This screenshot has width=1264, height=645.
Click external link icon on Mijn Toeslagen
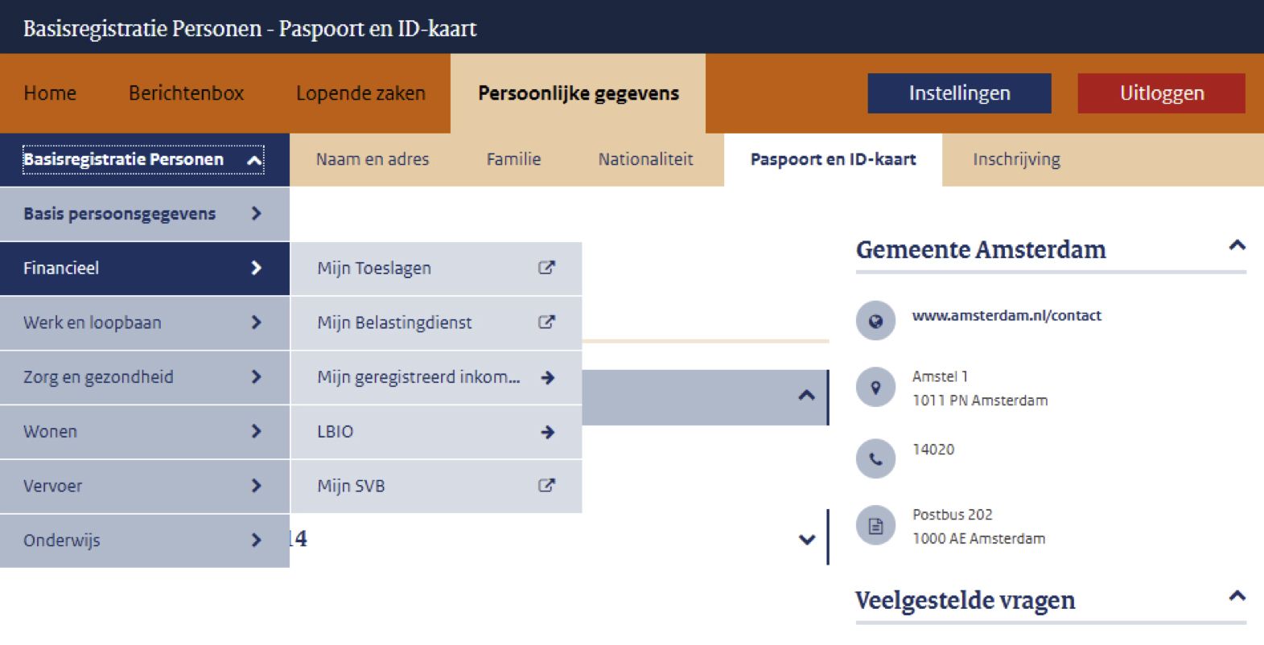click(546, 268)
